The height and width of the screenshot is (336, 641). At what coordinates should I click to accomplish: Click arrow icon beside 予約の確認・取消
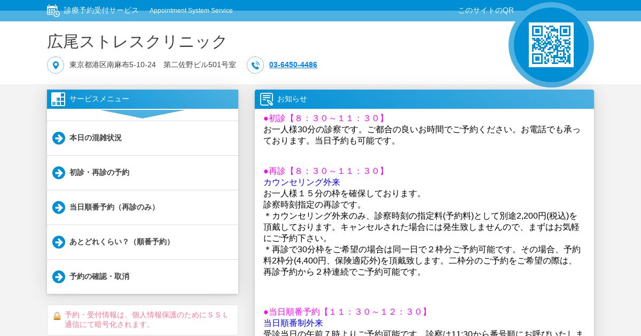59,277
